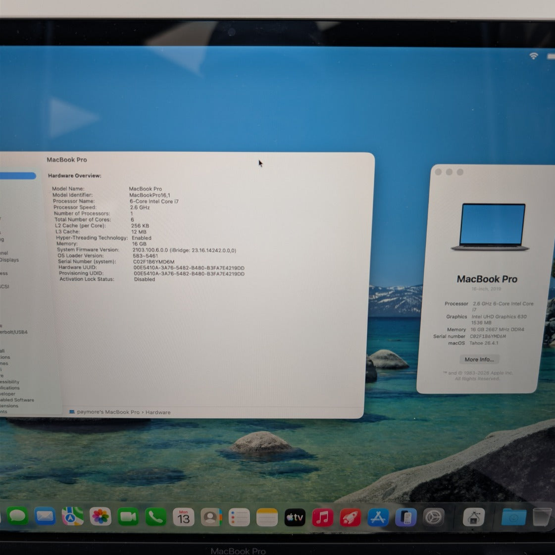Click the More Info... button
The width and height of the screenshot is (555, 555).
pos(479,359)
